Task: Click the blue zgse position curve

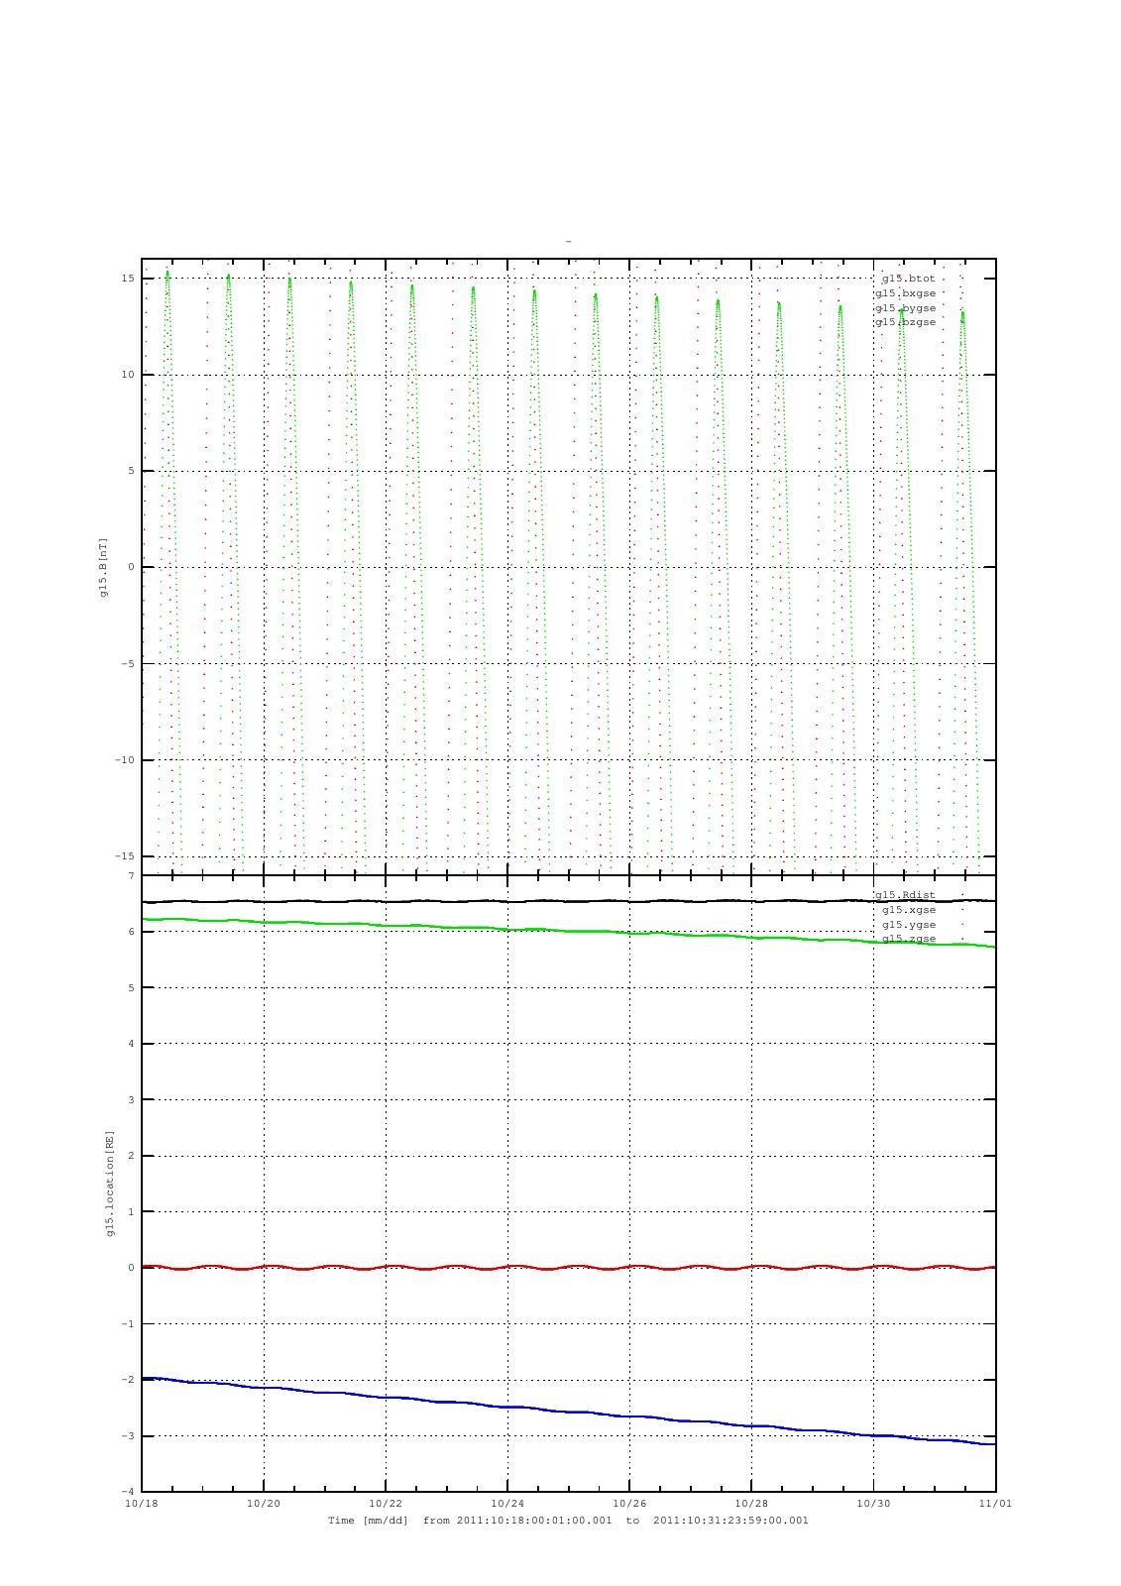Action: point(569,1412)
